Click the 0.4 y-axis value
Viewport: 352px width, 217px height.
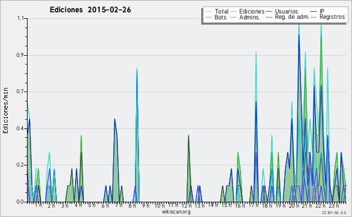(x=21, y=128)
